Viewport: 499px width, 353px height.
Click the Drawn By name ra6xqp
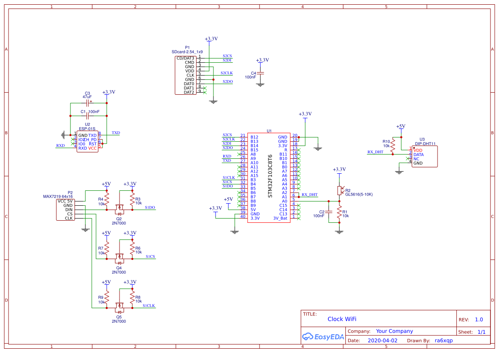[443, 340]
